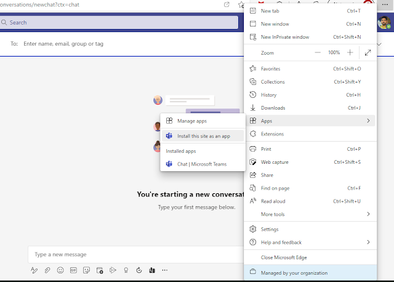This screenshot has width=394, height=282.
Task: Click the 100% zoom value
Action: 334,52
